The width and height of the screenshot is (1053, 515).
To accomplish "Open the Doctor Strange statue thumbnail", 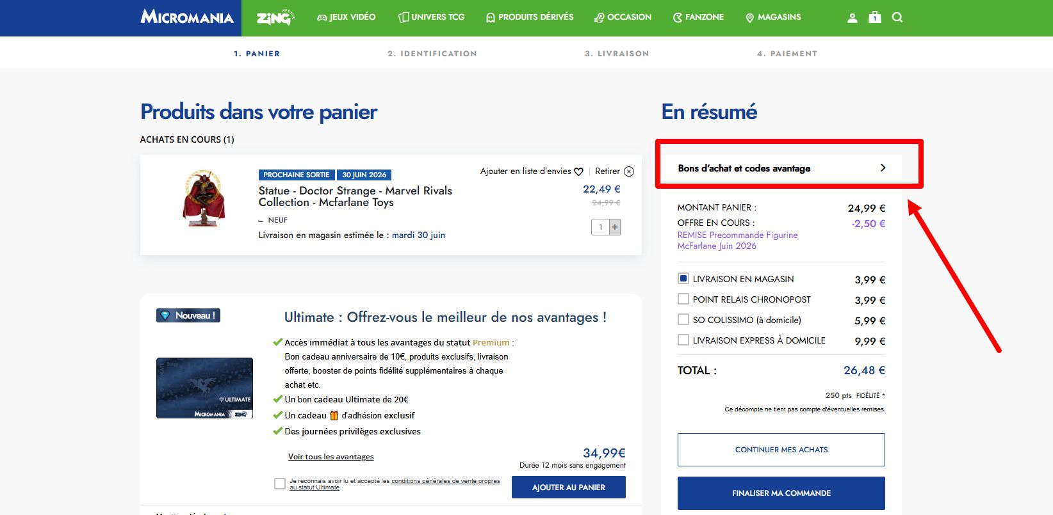I will [x=204, y=198].
